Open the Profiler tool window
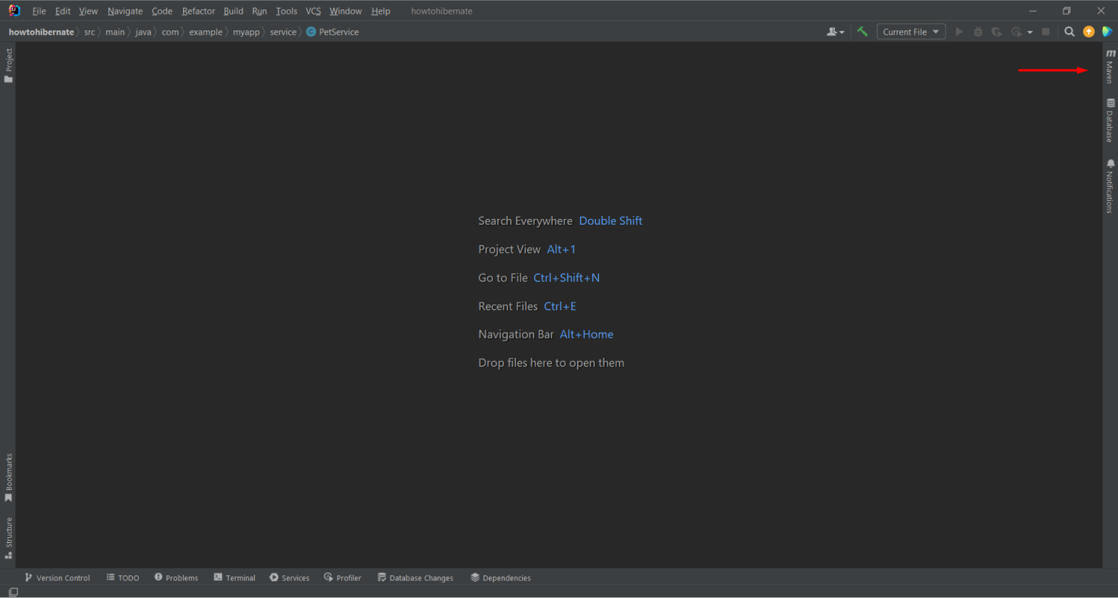The image size is (1118, 598). 342,578
